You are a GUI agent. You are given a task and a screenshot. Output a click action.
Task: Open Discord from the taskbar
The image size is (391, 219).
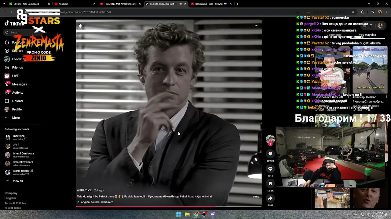click(x=213, y=214)
